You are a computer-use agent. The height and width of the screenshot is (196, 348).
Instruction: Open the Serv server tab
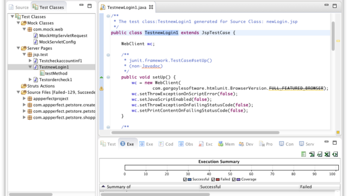[307, 144]
